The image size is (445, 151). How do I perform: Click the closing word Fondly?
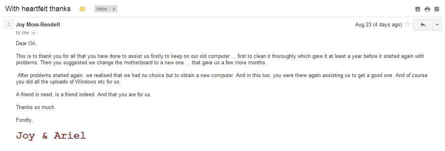pyautogui.click(x=24, y=120)
